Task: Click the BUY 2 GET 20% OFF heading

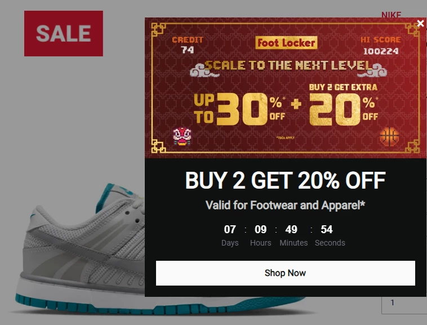Action: (x=286, y=180)
